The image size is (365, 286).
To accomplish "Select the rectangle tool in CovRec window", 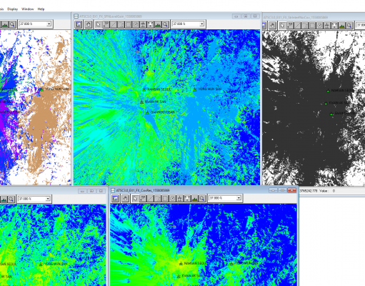I will click(x=165, y=198).
